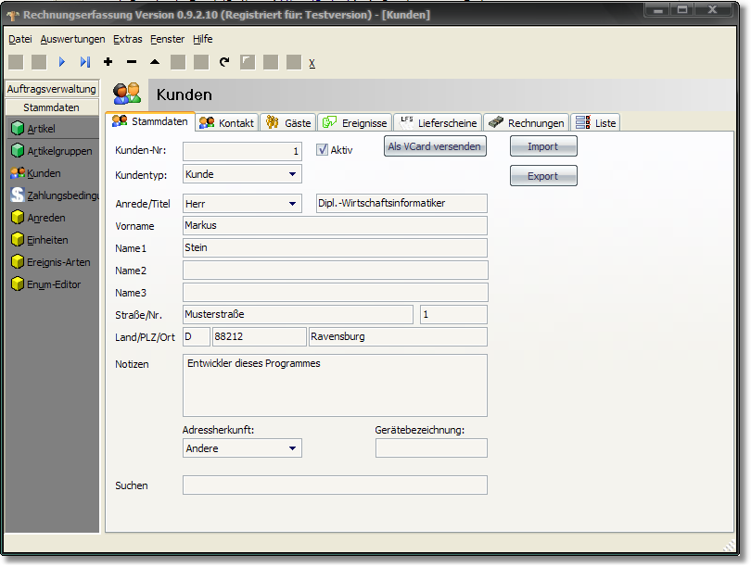Click the Export button
The width and height of the screenshot is (751, 567).
tap(543, 176)
